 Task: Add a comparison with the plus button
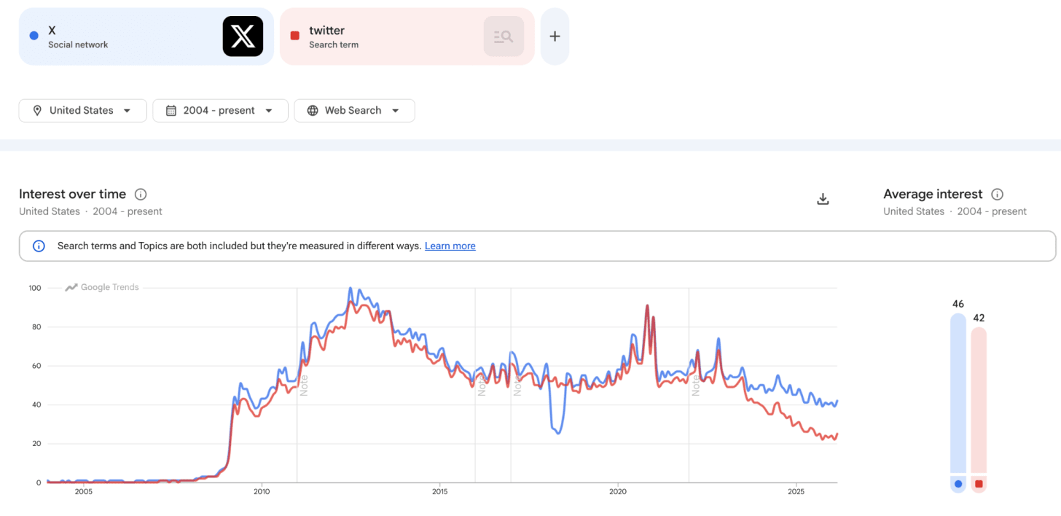[x=555, y=36]
